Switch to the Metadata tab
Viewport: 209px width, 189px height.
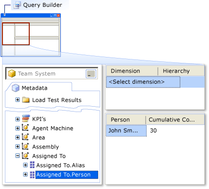pos(39,87)
